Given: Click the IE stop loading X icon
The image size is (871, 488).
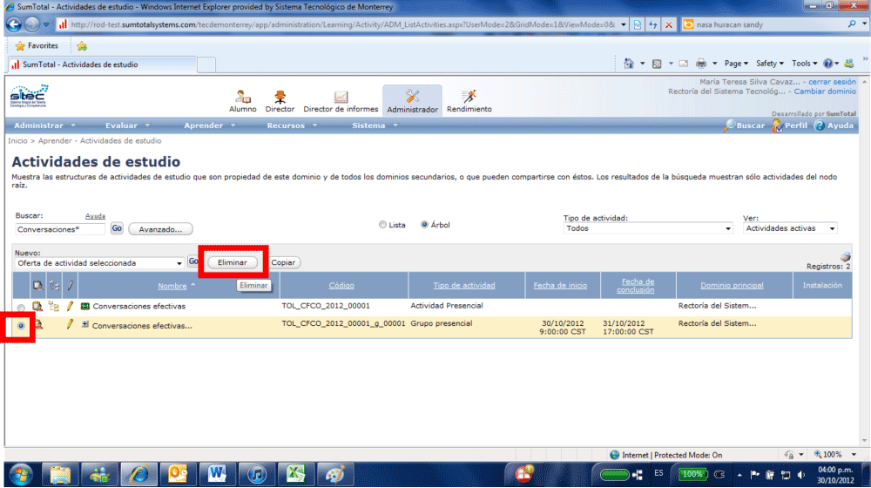Looking at the screenshot, I should click(x=669, y=24).
